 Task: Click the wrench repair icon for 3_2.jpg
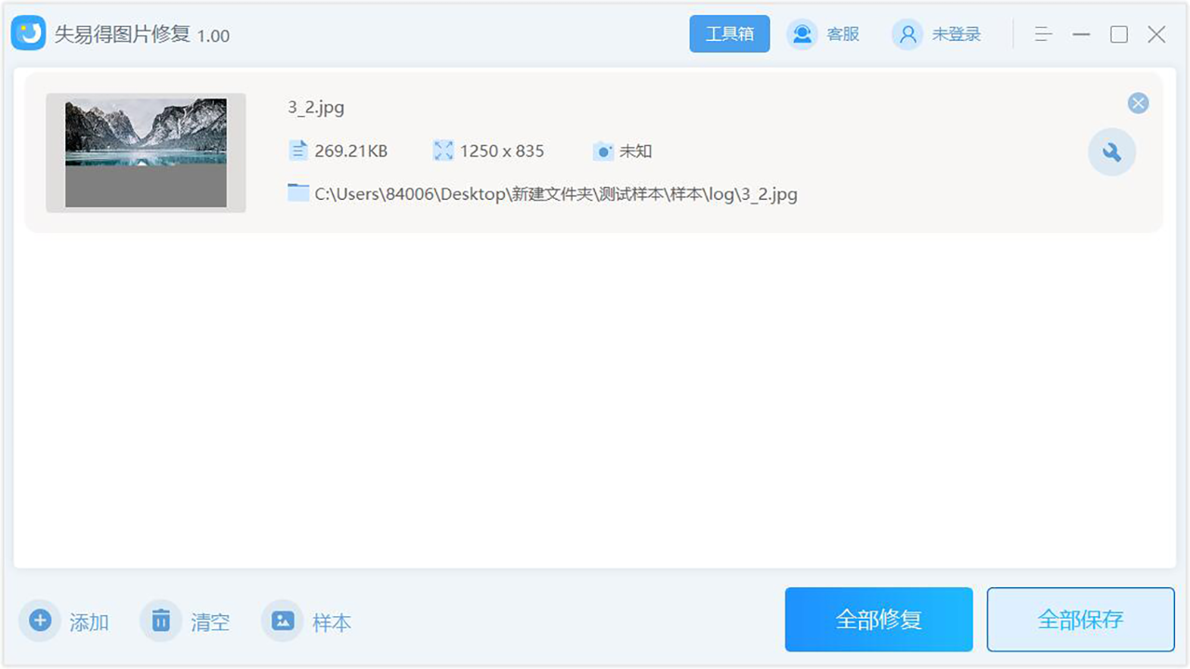point(1112,151)
